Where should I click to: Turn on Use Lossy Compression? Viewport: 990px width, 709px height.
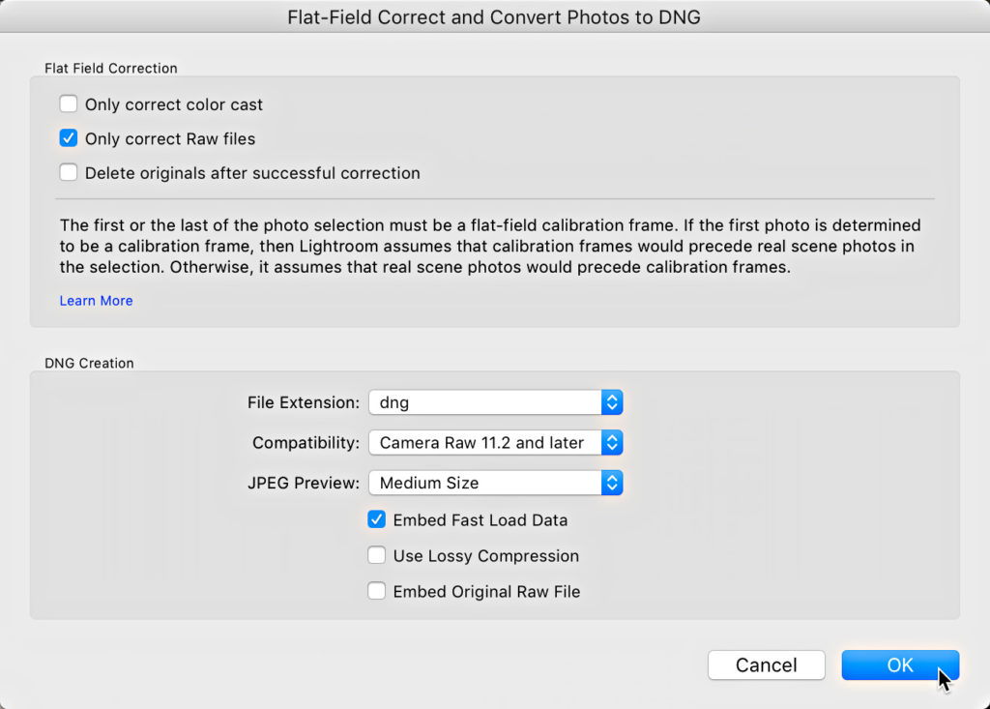(376, 555)
